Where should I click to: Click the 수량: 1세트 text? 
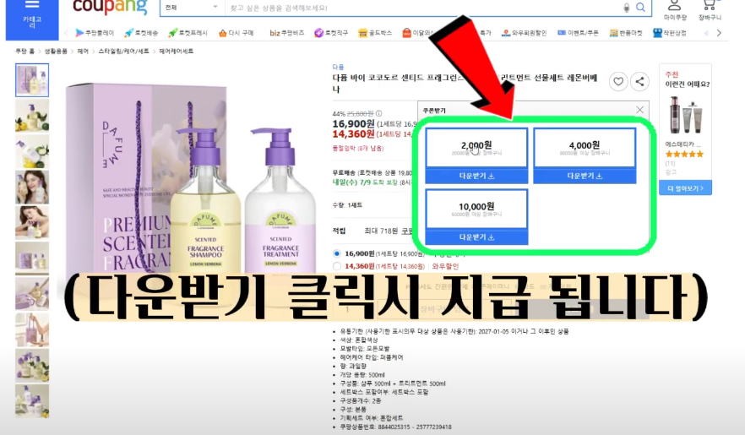pyautogui.click(x=347, y=205)
